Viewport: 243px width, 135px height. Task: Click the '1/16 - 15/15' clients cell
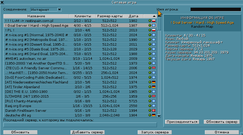click(82, 106)
